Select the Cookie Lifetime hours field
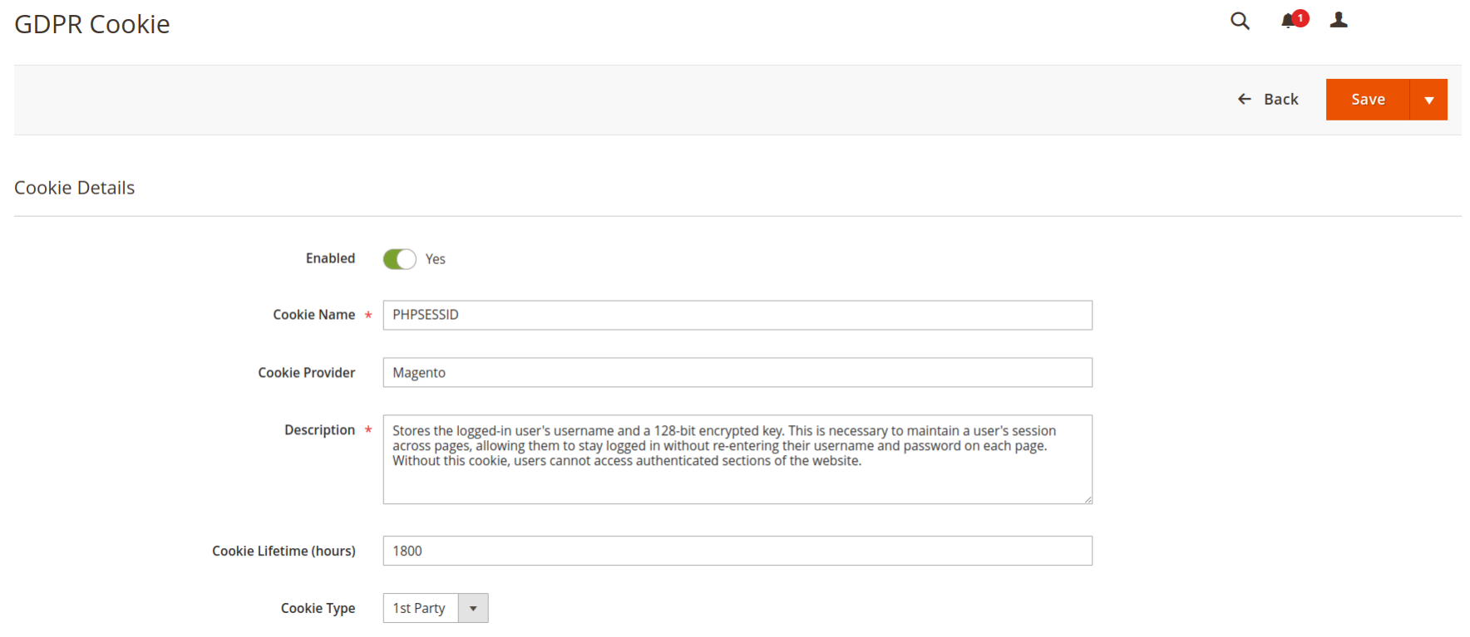The image size is (1470, 637). 737,551
